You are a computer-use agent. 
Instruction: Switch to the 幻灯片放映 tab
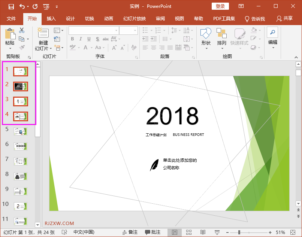[x=135, y=18]
